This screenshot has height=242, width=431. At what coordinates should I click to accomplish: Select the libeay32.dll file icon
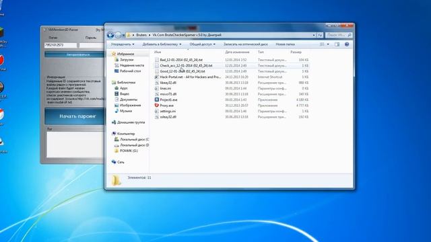(x=157, y=83)
